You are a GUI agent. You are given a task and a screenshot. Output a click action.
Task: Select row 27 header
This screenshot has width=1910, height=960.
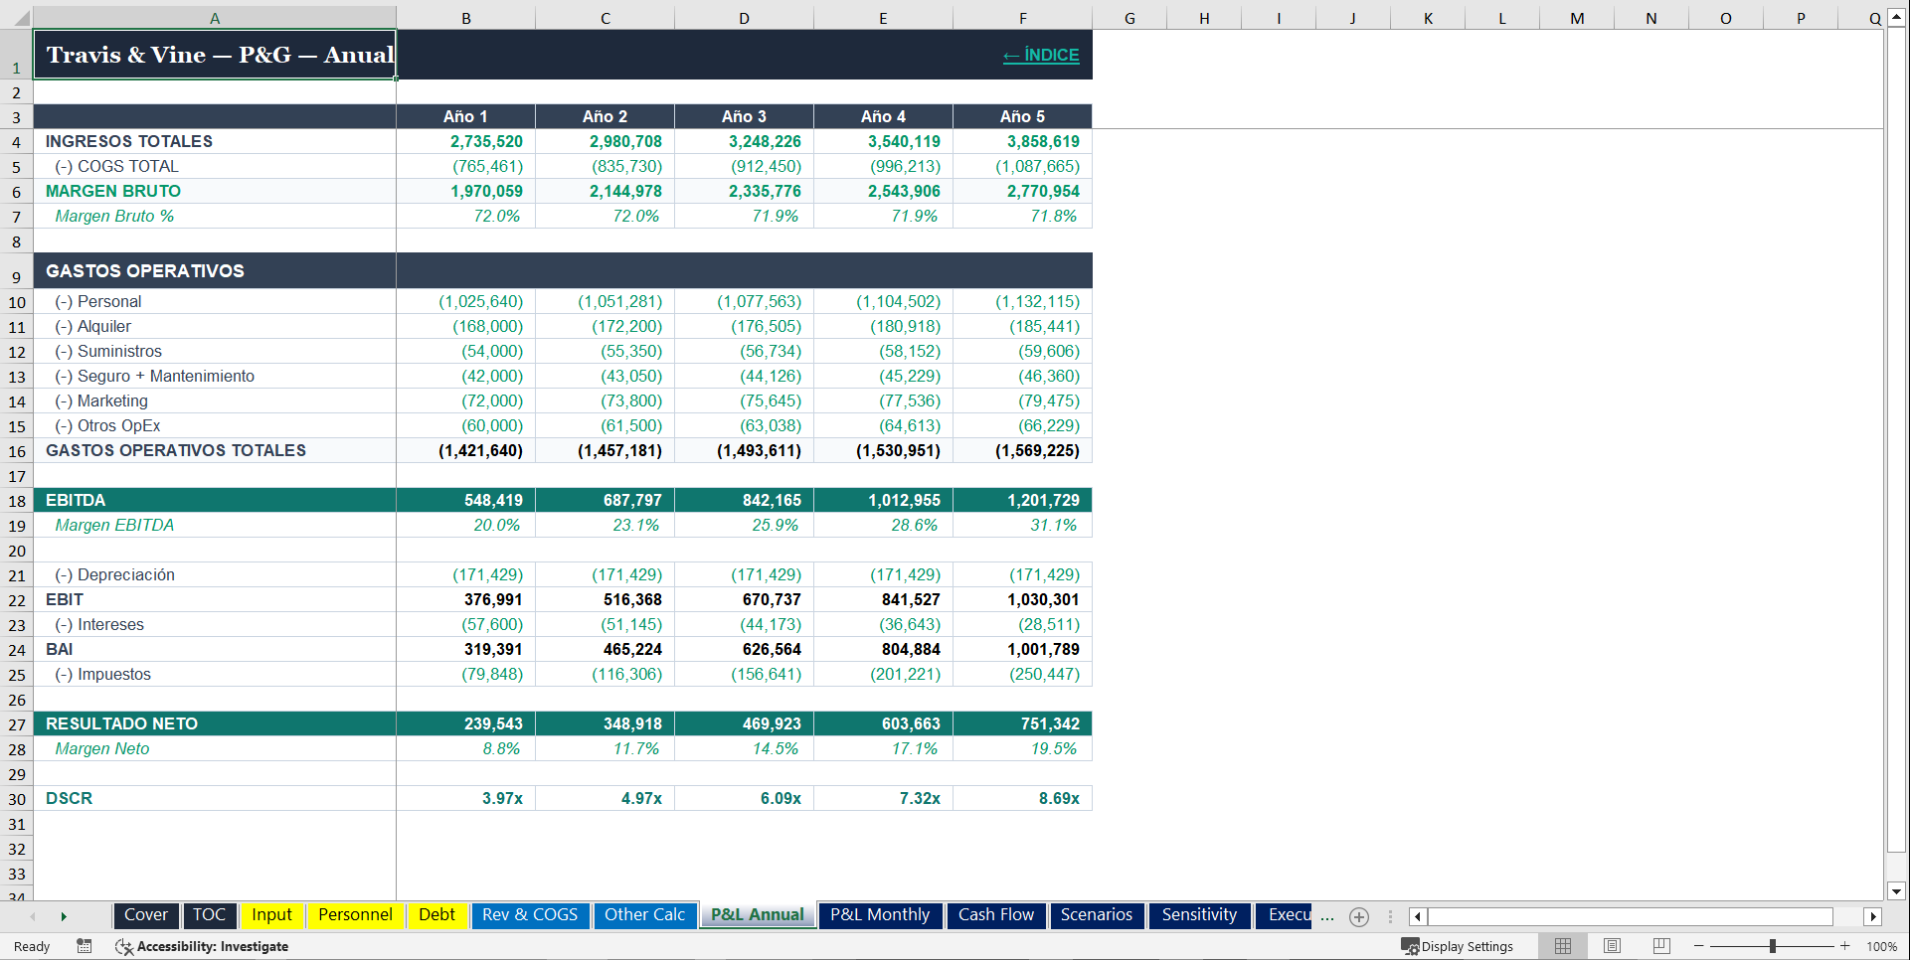(17, 724)
